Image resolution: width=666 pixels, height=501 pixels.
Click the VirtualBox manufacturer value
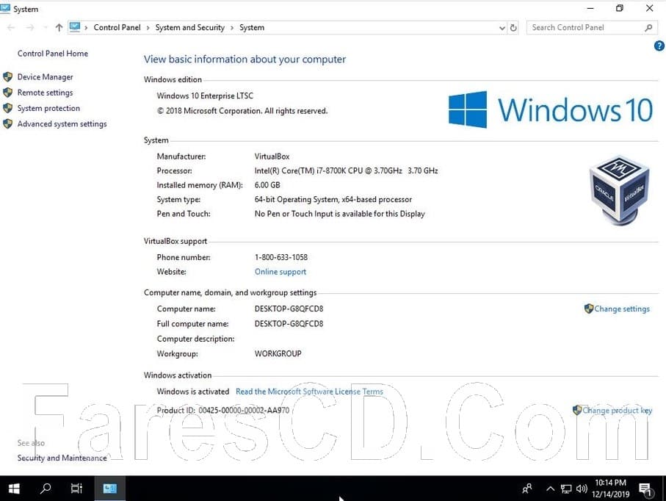tap(272, 156)
